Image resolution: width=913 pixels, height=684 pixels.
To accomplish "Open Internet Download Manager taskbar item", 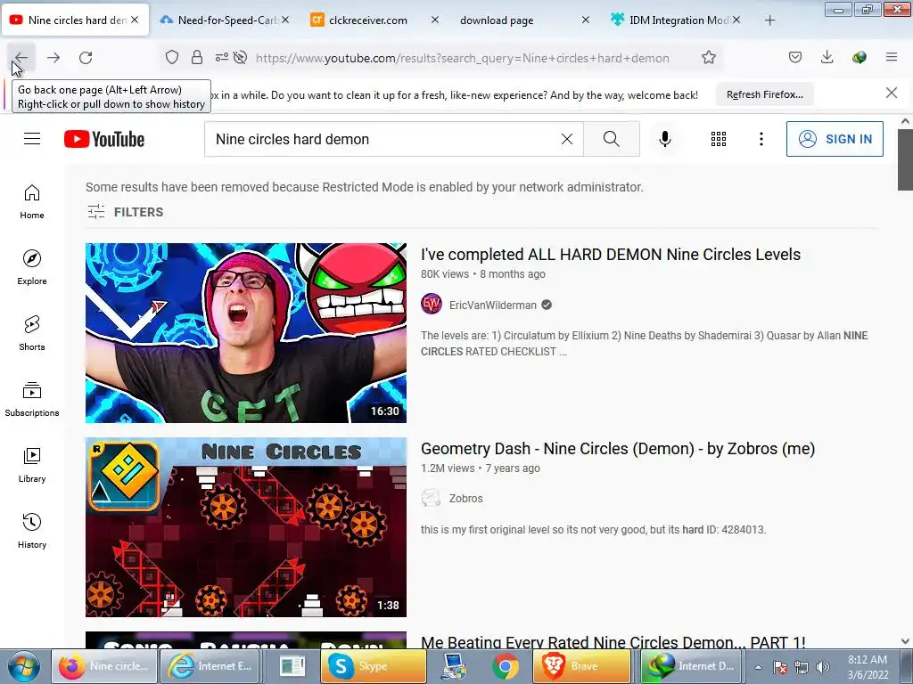I will (691, 666).
